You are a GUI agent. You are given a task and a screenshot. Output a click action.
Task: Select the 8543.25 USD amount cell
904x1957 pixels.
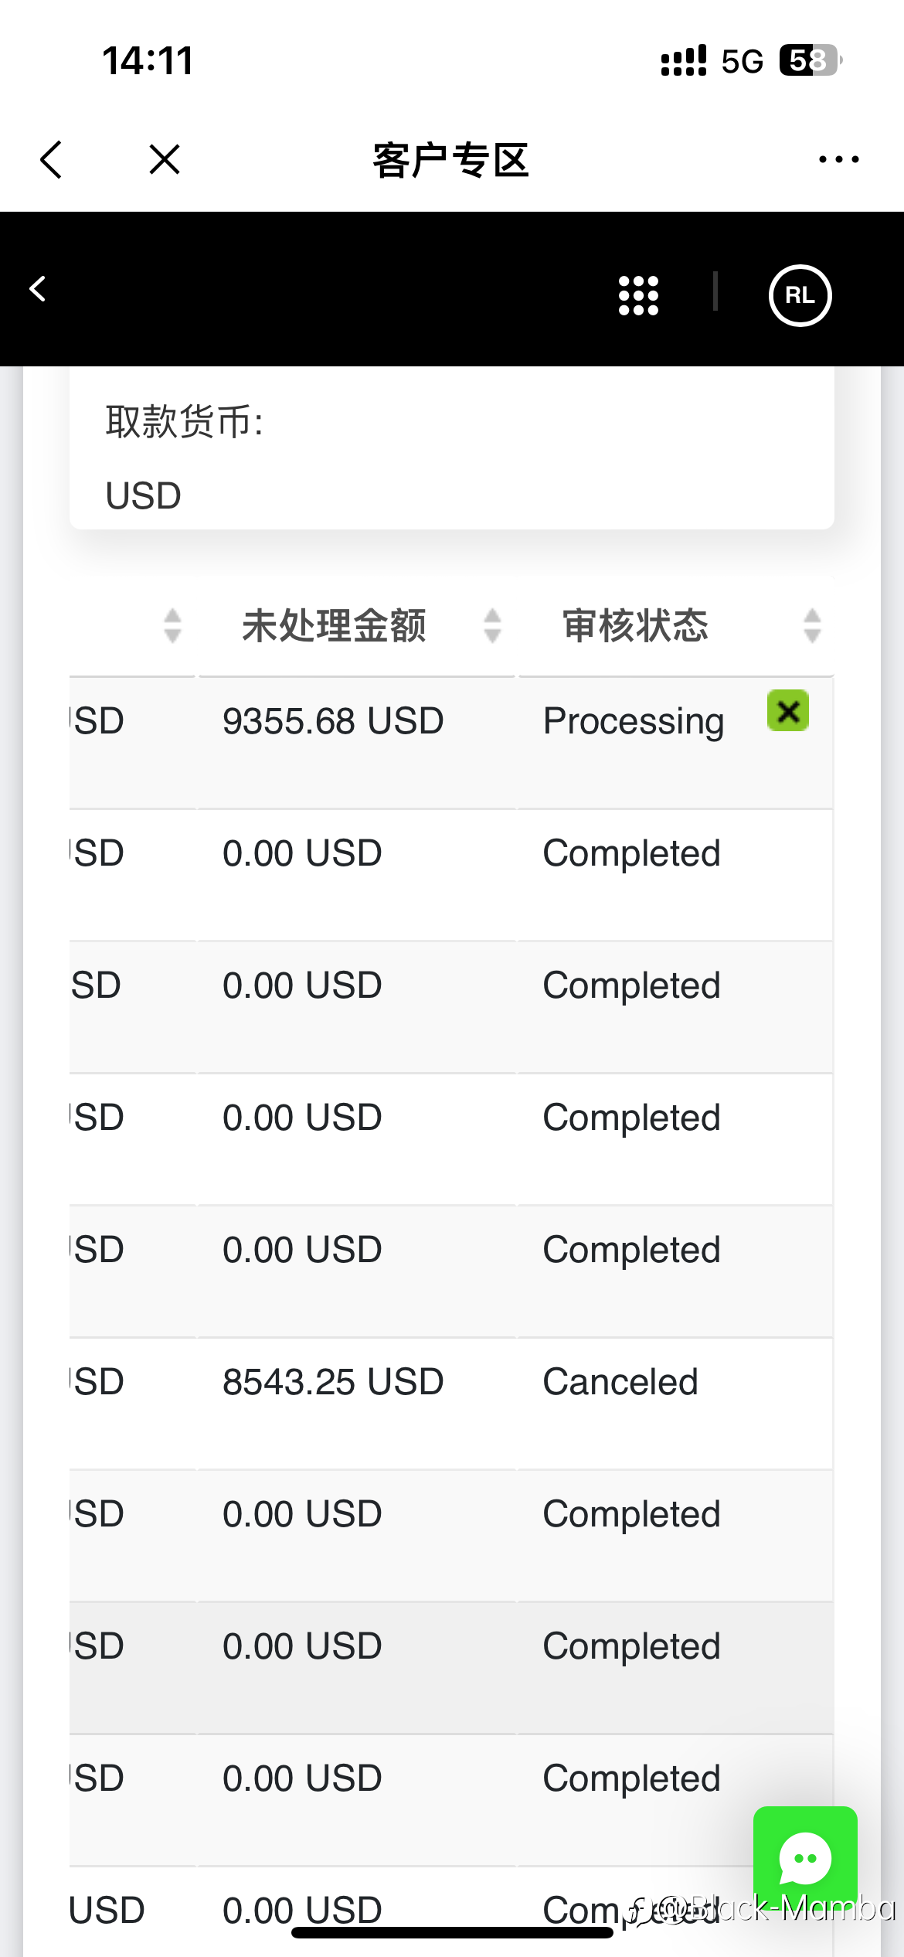(x=333, y=1382)
